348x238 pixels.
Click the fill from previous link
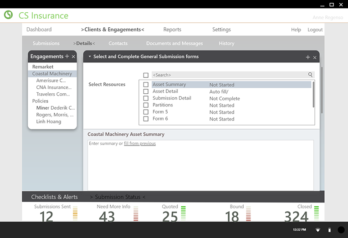tap(140, 144)
